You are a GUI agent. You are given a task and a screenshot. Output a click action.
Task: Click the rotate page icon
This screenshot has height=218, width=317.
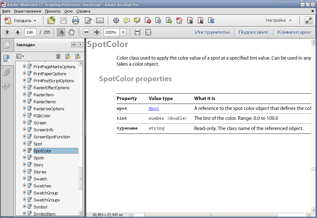158,20
